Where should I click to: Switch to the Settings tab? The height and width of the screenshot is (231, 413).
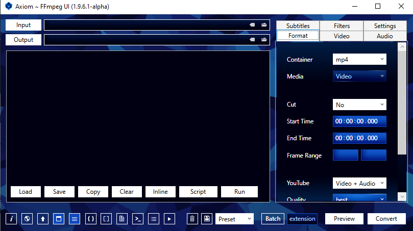(x=385, y=26)
